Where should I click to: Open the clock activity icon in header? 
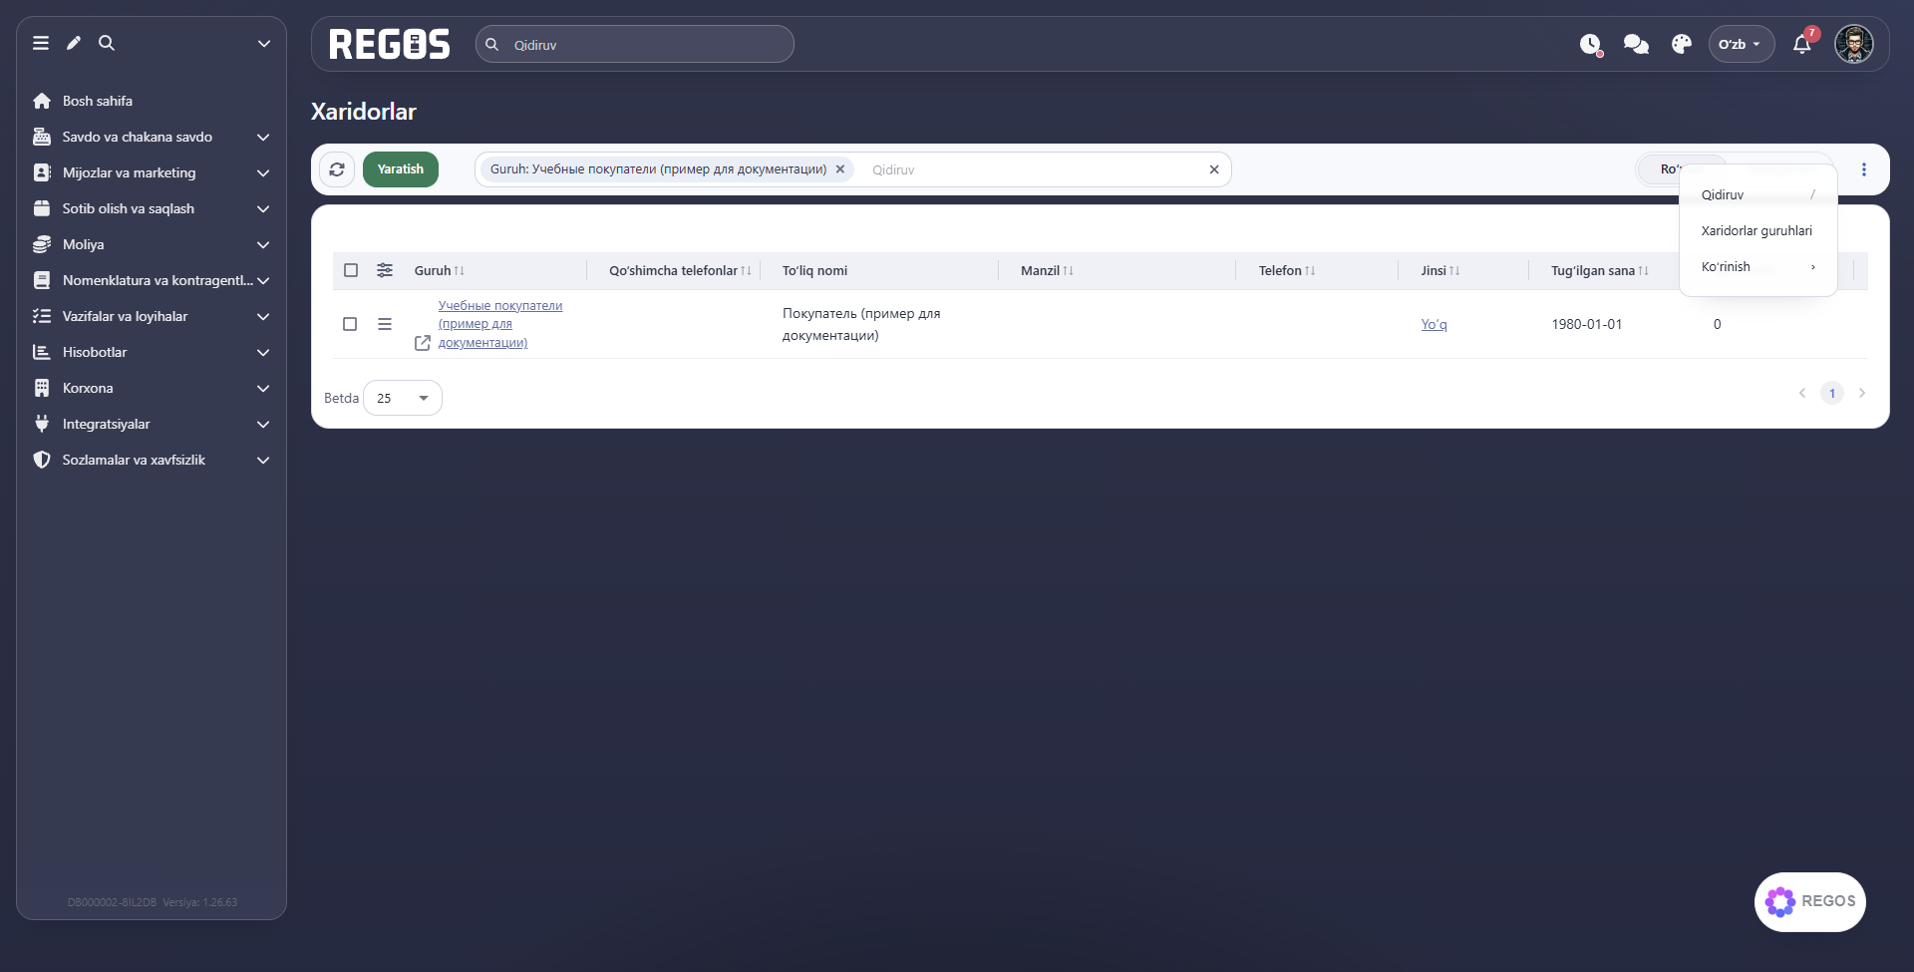point(1591,44)
